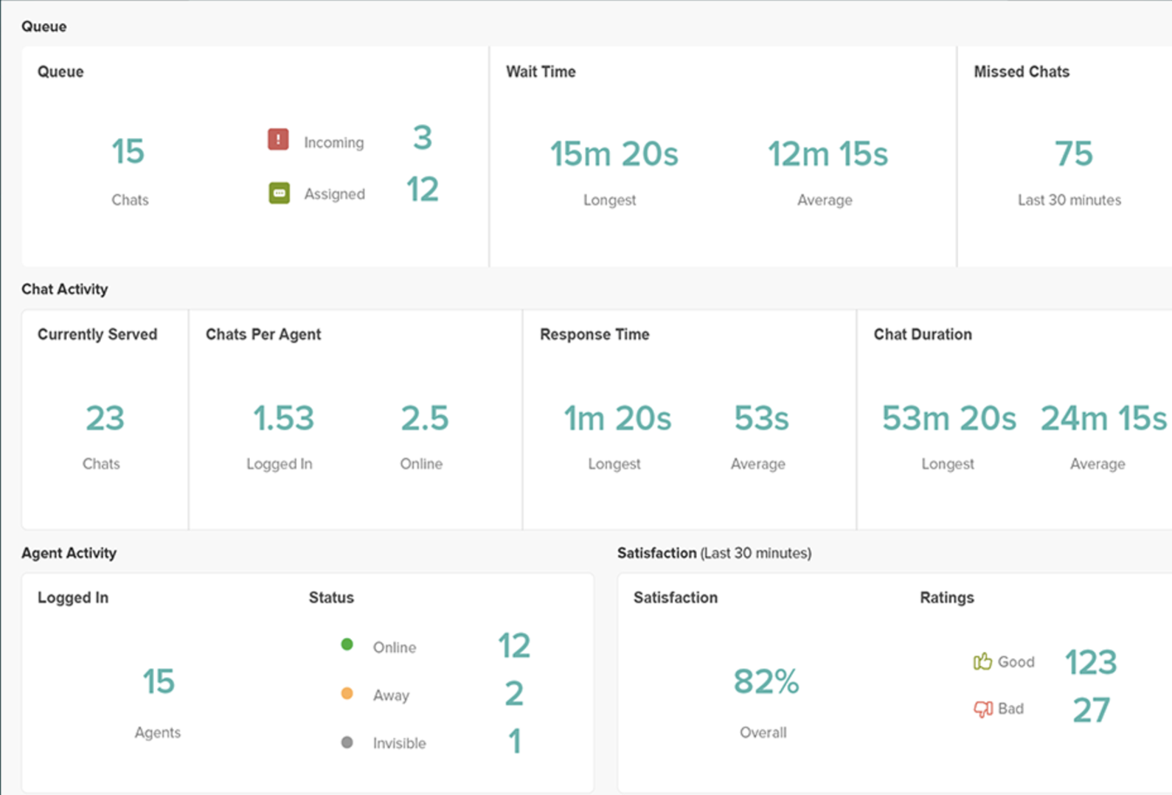
Task: Click the Incoming chats count of 3
Action: 422,138
